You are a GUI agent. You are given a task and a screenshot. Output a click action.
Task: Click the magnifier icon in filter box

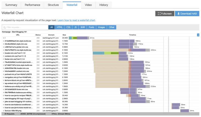pos(4,27)
